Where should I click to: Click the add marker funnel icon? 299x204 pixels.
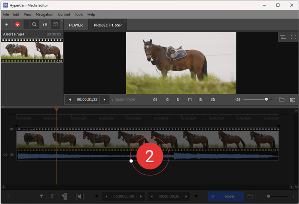pyautogui.click(x=41, y=196)
